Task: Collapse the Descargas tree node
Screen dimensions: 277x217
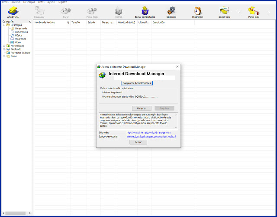Action: 4,25
